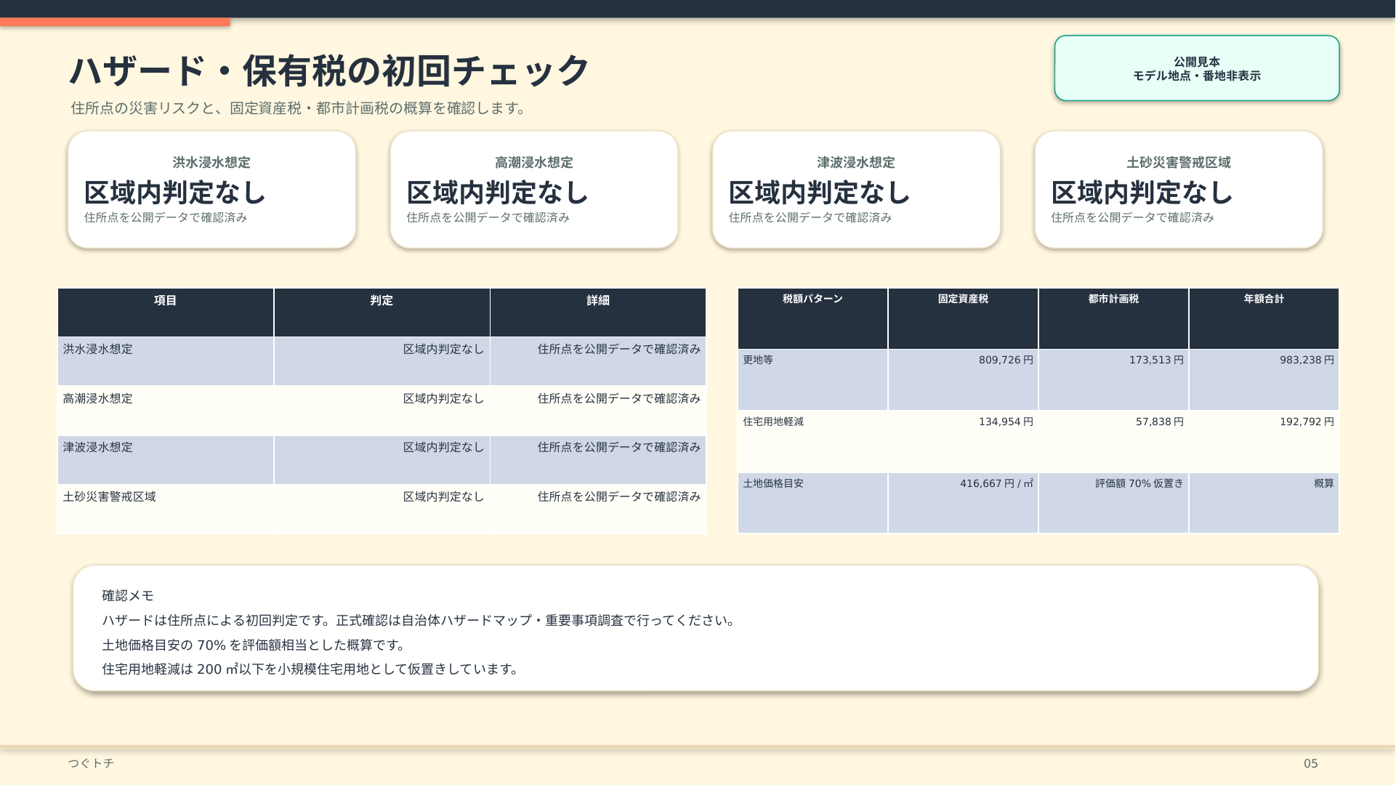Click the 固定資産税 column header
Image resolution: width=1396 pixels, height=785 pixels.
pyautogui.click(x=963, y=318)
